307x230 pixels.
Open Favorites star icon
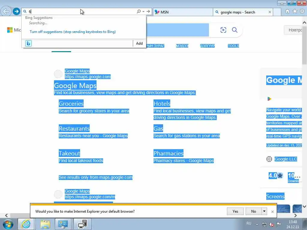click(295, 11)
